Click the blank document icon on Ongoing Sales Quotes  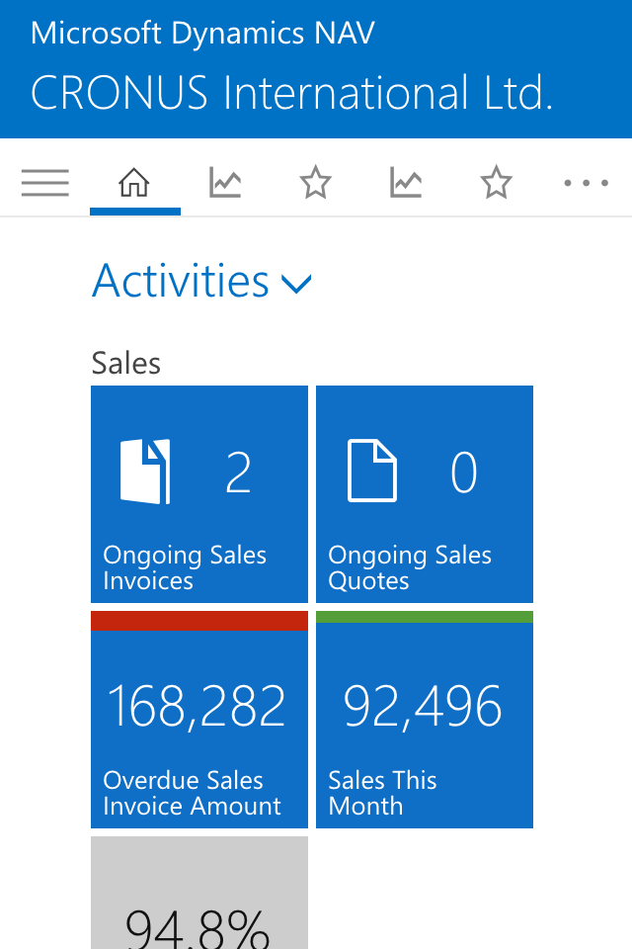click(x=372, y=471)
